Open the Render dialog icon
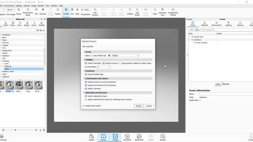The image size is (253, 142). click(x=162, y=137)
